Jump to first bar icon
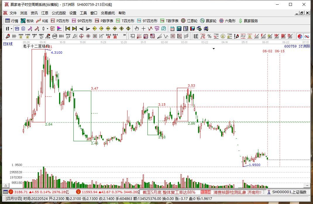This screenshot has width=313, height=204. (x=68, y=29)
